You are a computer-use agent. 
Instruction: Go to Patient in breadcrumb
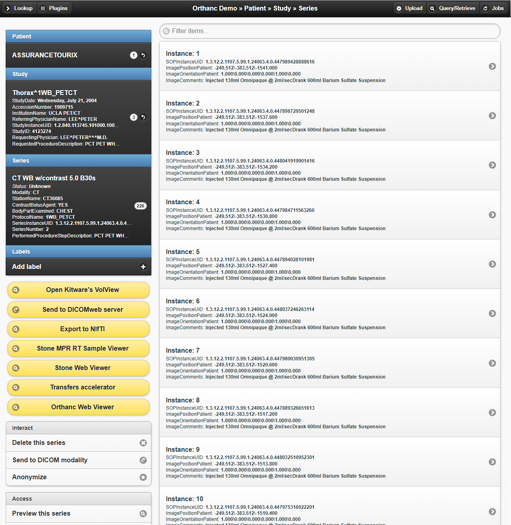point(255,8)
